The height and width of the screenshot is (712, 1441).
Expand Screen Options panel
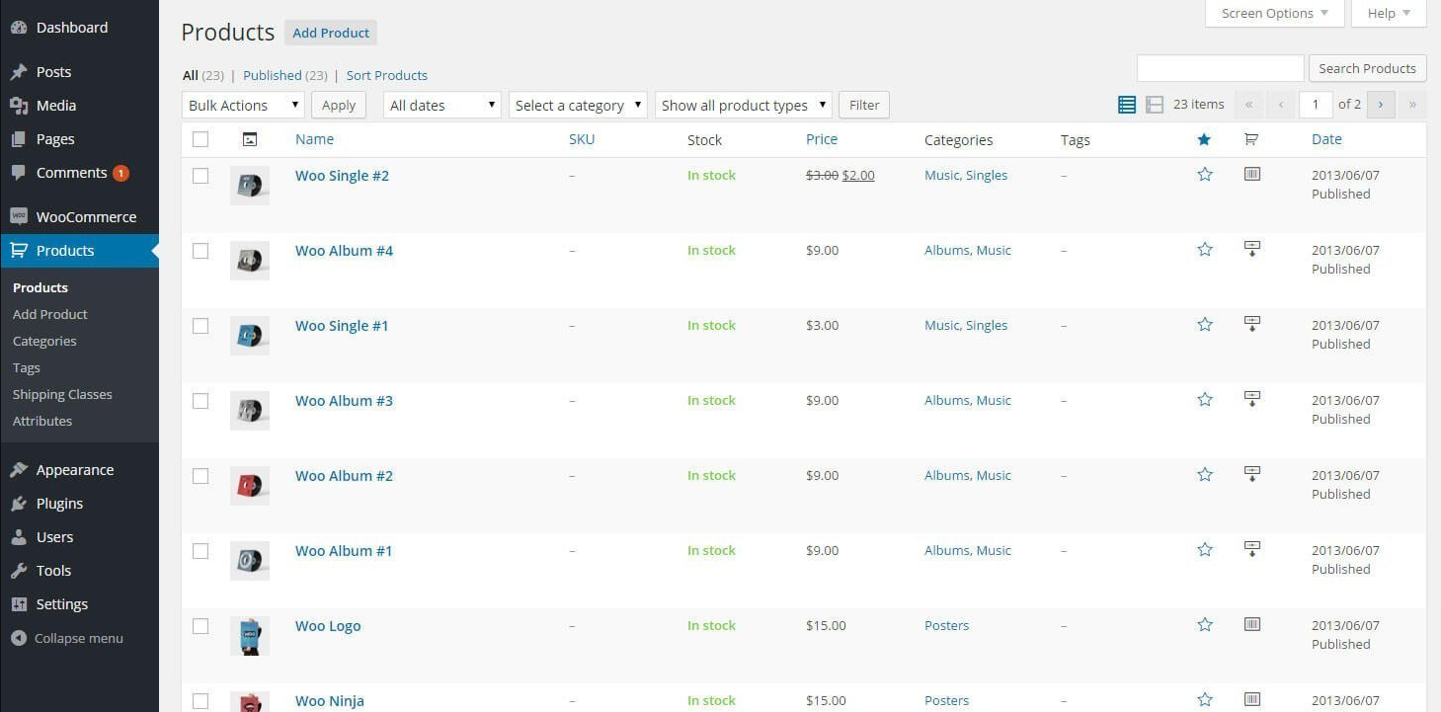coord(1274,13)
